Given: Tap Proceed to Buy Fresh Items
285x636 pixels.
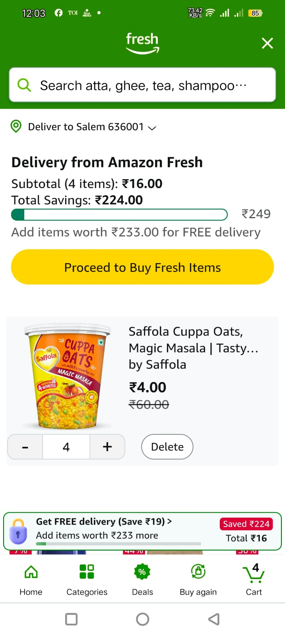Looking at the screenshot, I should (x=142, y=267).
